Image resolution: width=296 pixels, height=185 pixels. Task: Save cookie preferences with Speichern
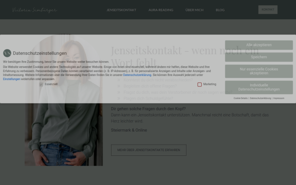click(259, 57)
